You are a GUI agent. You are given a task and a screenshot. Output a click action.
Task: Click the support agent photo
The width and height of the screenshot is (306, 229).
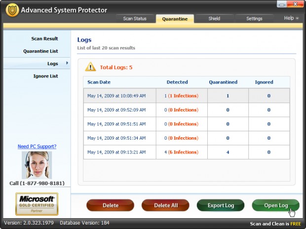click(x=37, y=165)
